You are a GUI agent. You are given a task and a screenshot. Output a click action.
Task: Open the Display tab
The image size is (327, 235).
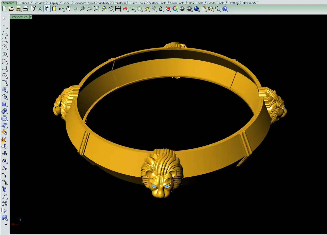[x=54, y=3]
